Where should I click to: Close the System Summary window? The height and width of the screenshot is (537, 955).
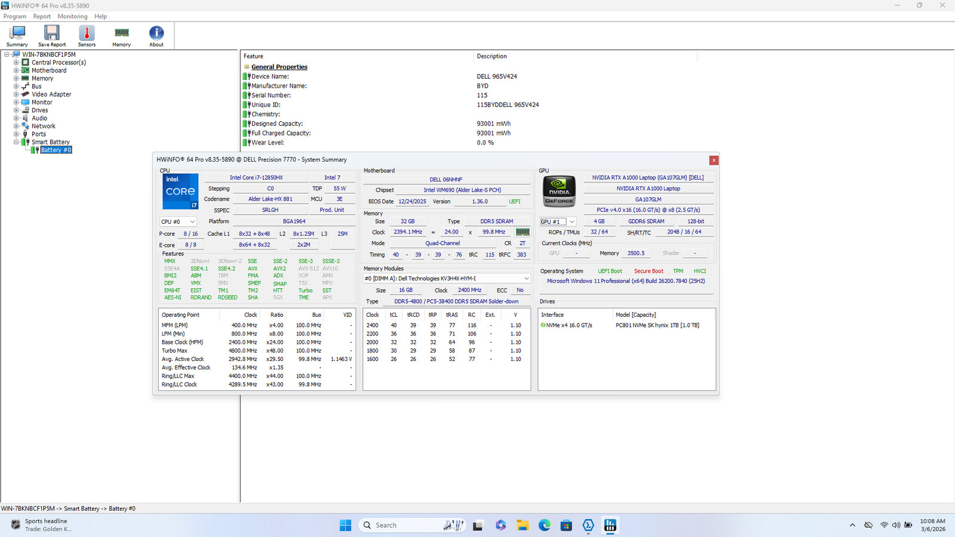coord(713,160)
